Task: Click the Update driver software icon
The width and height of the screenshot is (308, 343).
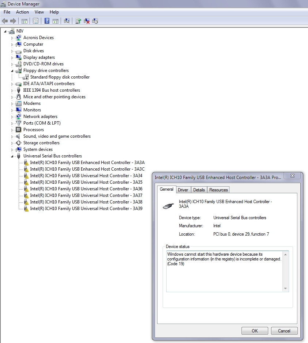Action: (x=78, y=21)
